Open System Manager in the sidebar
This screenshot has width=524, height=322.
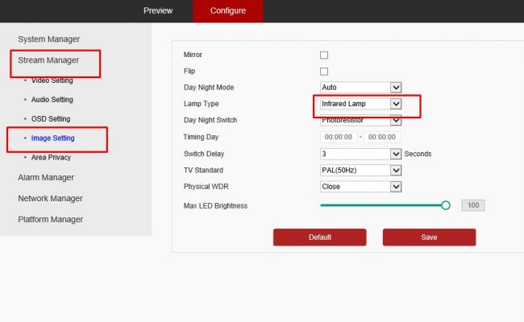coord(48,39)
